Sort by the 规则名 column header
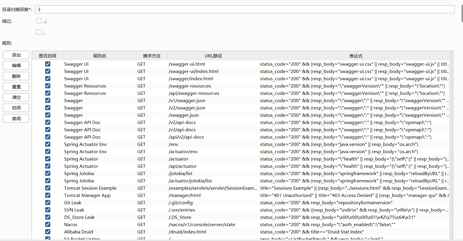This screenshot has width=463, height=241. click(99, 56)
